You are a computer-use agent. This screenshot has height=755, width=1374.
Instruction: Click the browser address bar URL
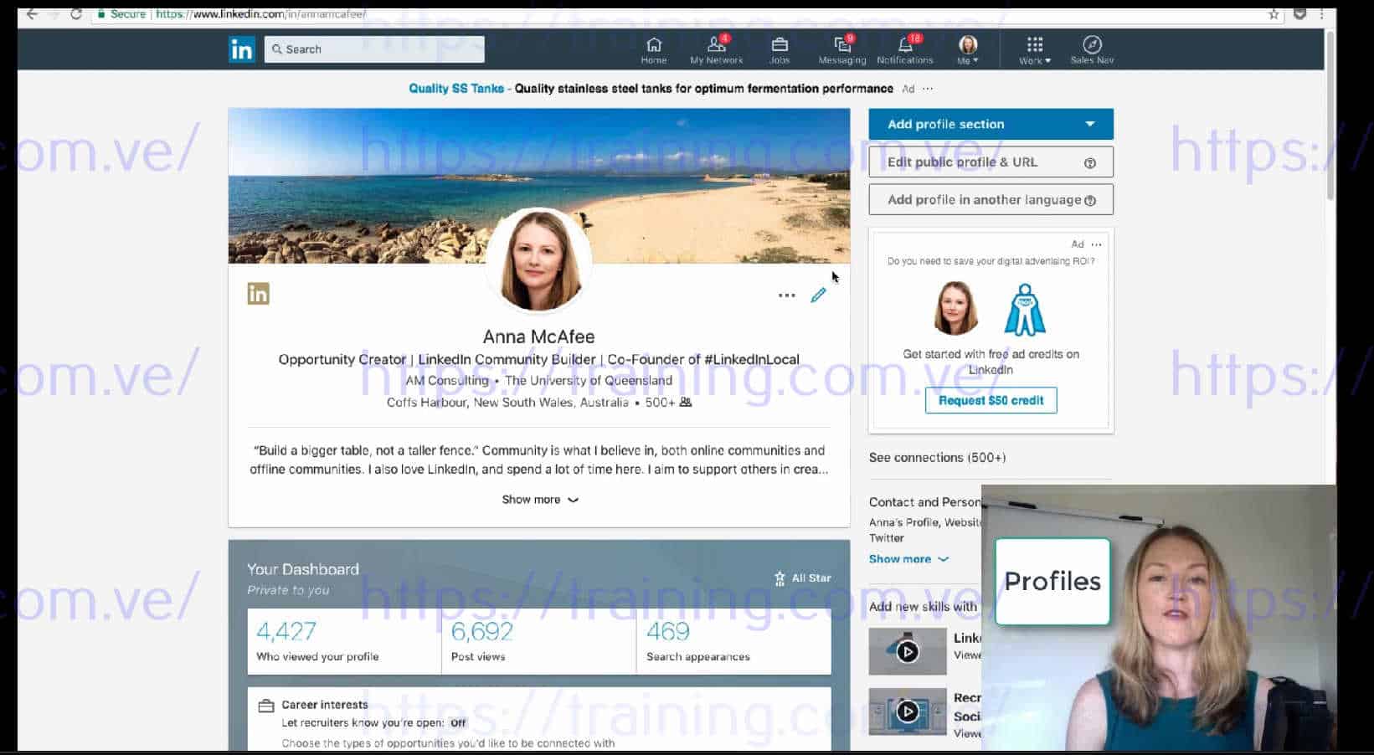tap(260, 14)
